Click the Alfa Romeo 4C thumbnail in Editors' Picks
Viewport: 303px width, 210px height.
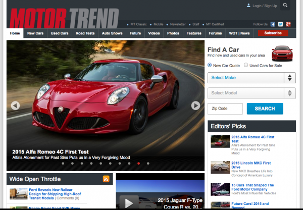pos(220,141)
